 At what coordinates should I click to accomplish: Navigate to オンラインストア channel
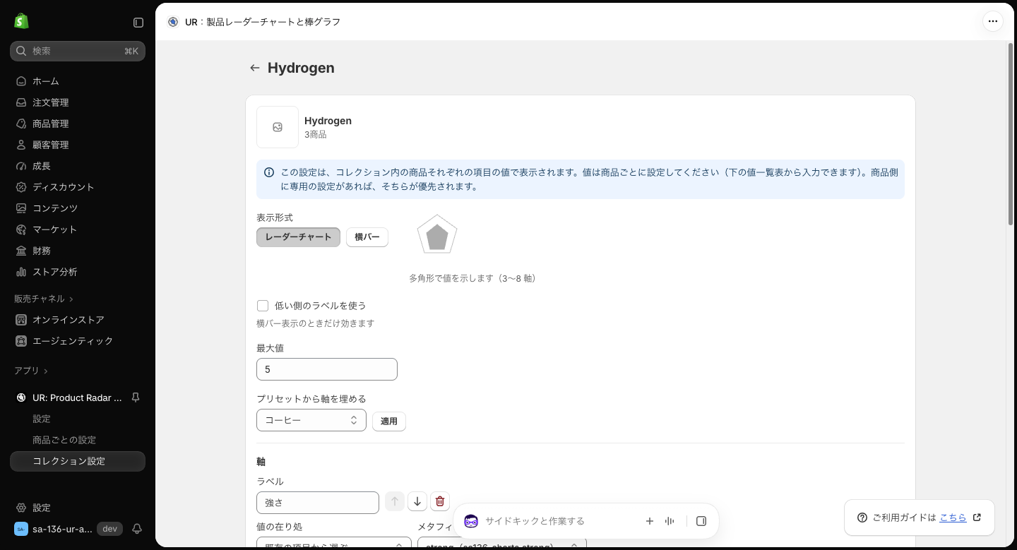coord(78,320)
